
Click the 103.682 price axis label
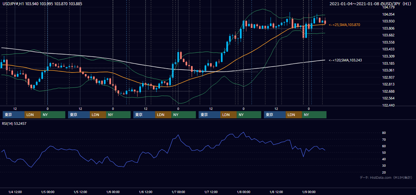coord(388,35)
